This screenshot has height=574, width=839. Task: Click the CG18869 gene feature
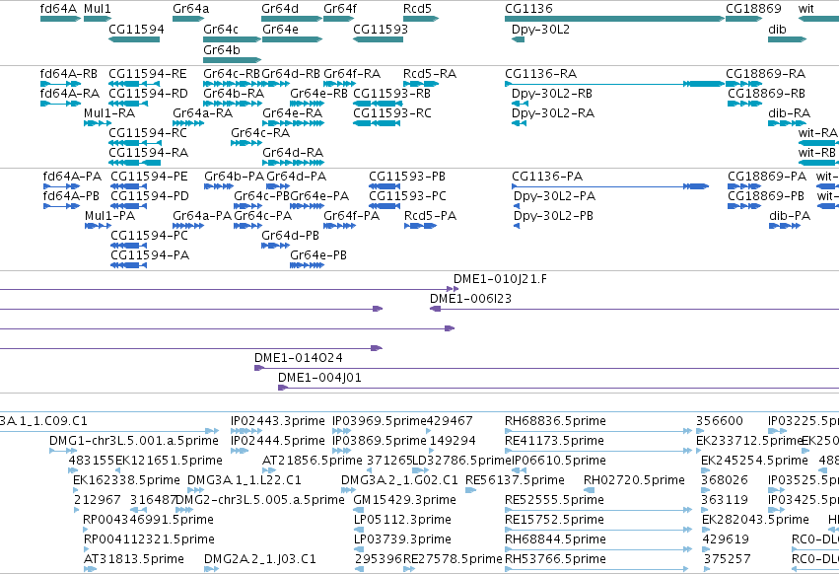(743, 19)
